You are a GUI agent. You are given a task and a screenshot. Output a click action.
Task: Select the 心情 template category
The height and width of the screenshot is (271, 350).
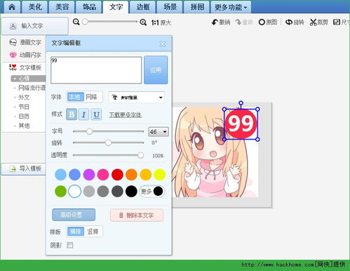point(28,79)
